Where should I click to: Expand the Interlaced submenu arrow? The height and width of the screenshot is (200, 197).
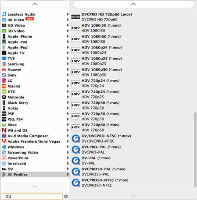[68, 163]
